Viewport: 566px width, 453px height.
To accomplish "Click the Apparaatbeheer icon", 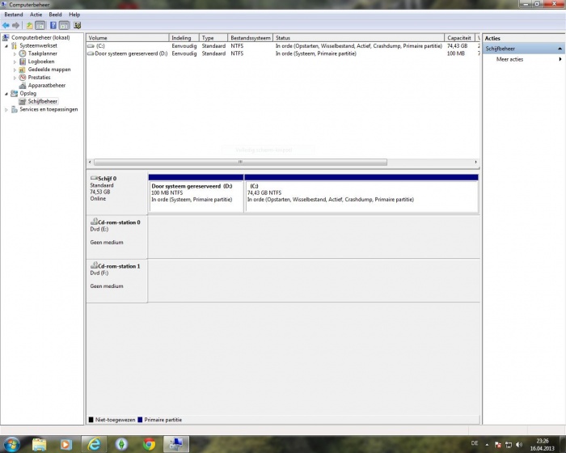I will [23, 85].
